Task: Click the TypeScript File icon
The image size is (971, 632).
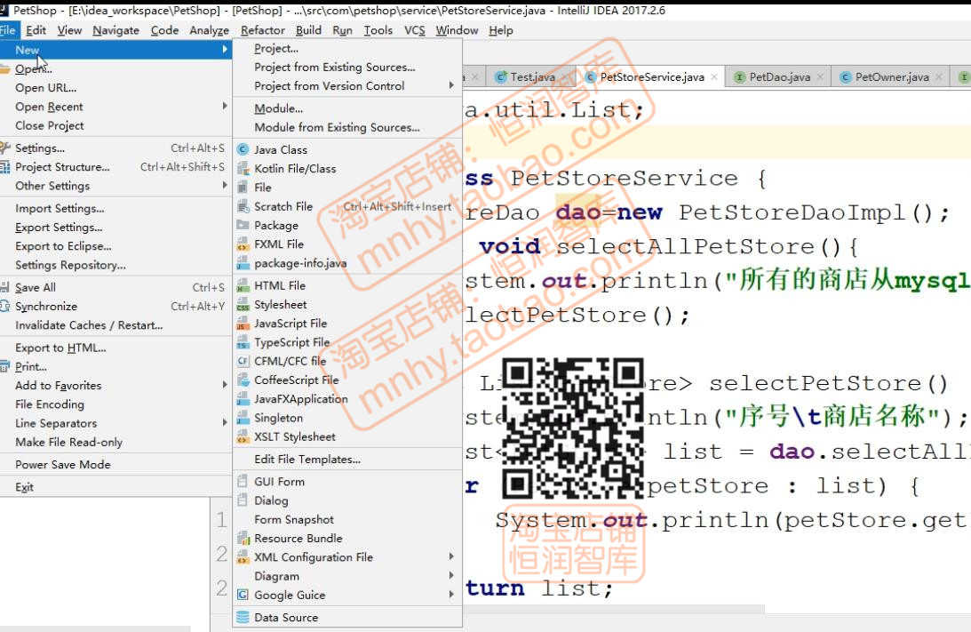Action: pos(243,342)
